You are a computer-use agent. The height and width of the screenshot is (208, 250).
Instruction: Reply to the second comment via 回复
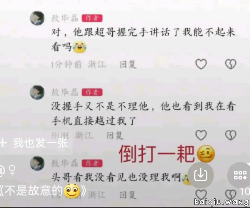point(115,136)
